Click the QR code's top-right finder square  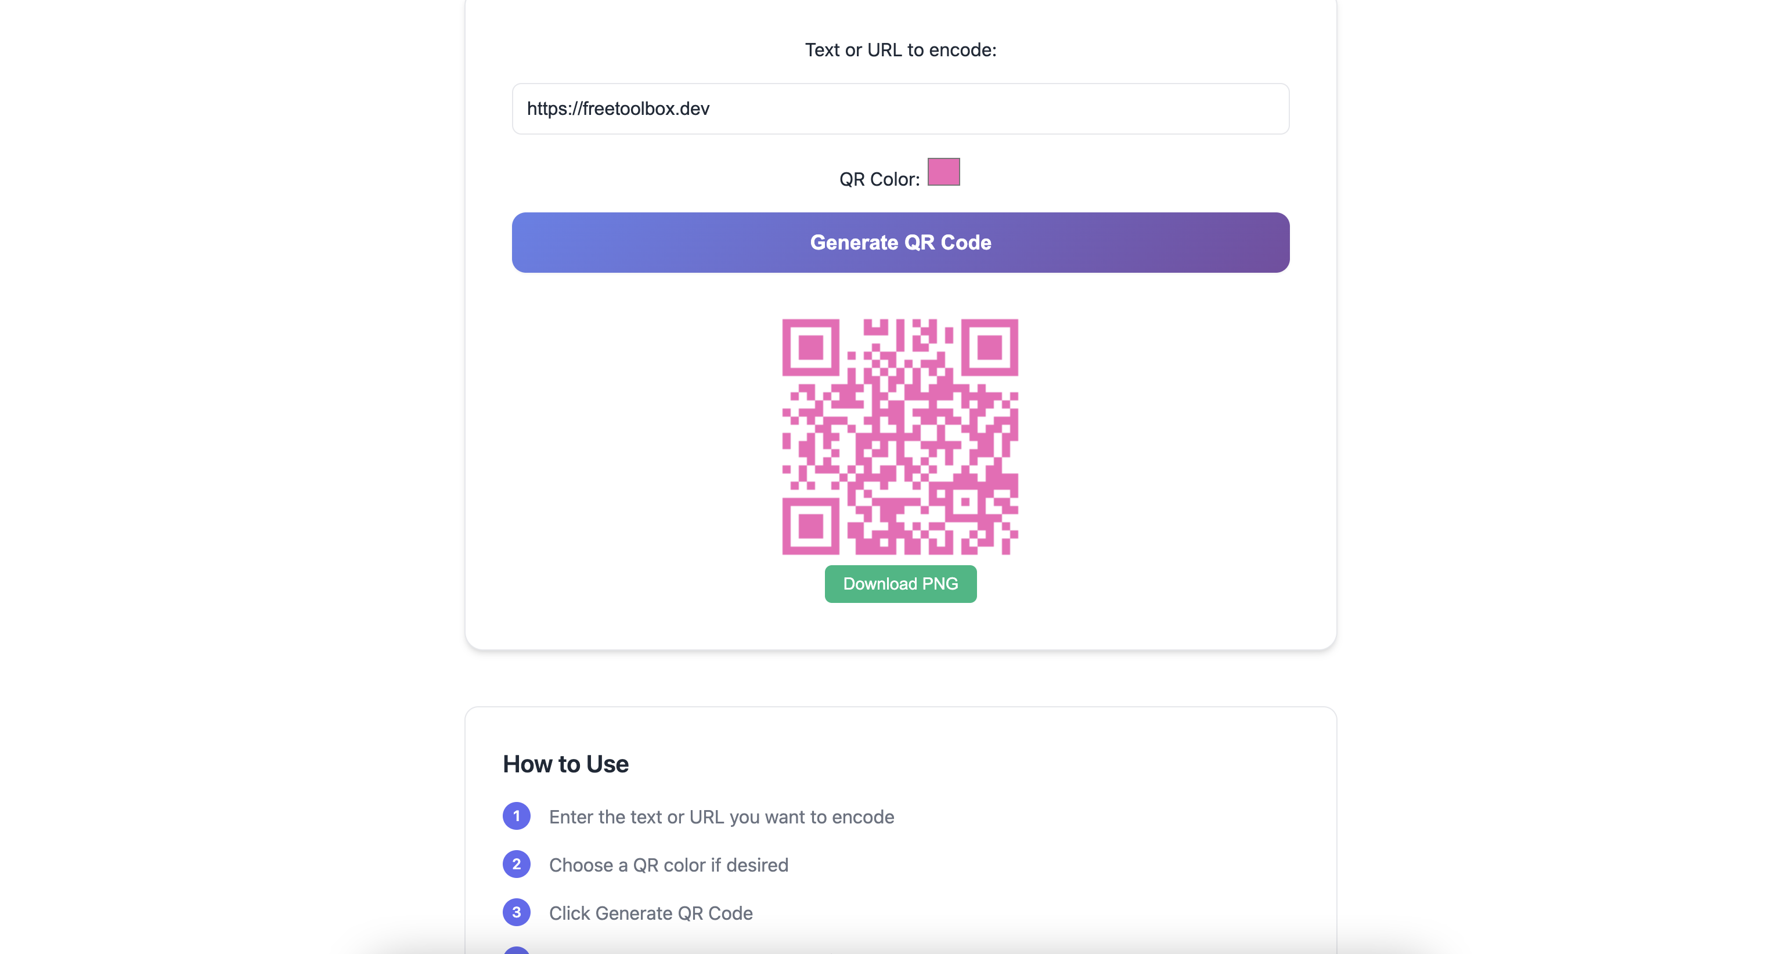point(990,347)
